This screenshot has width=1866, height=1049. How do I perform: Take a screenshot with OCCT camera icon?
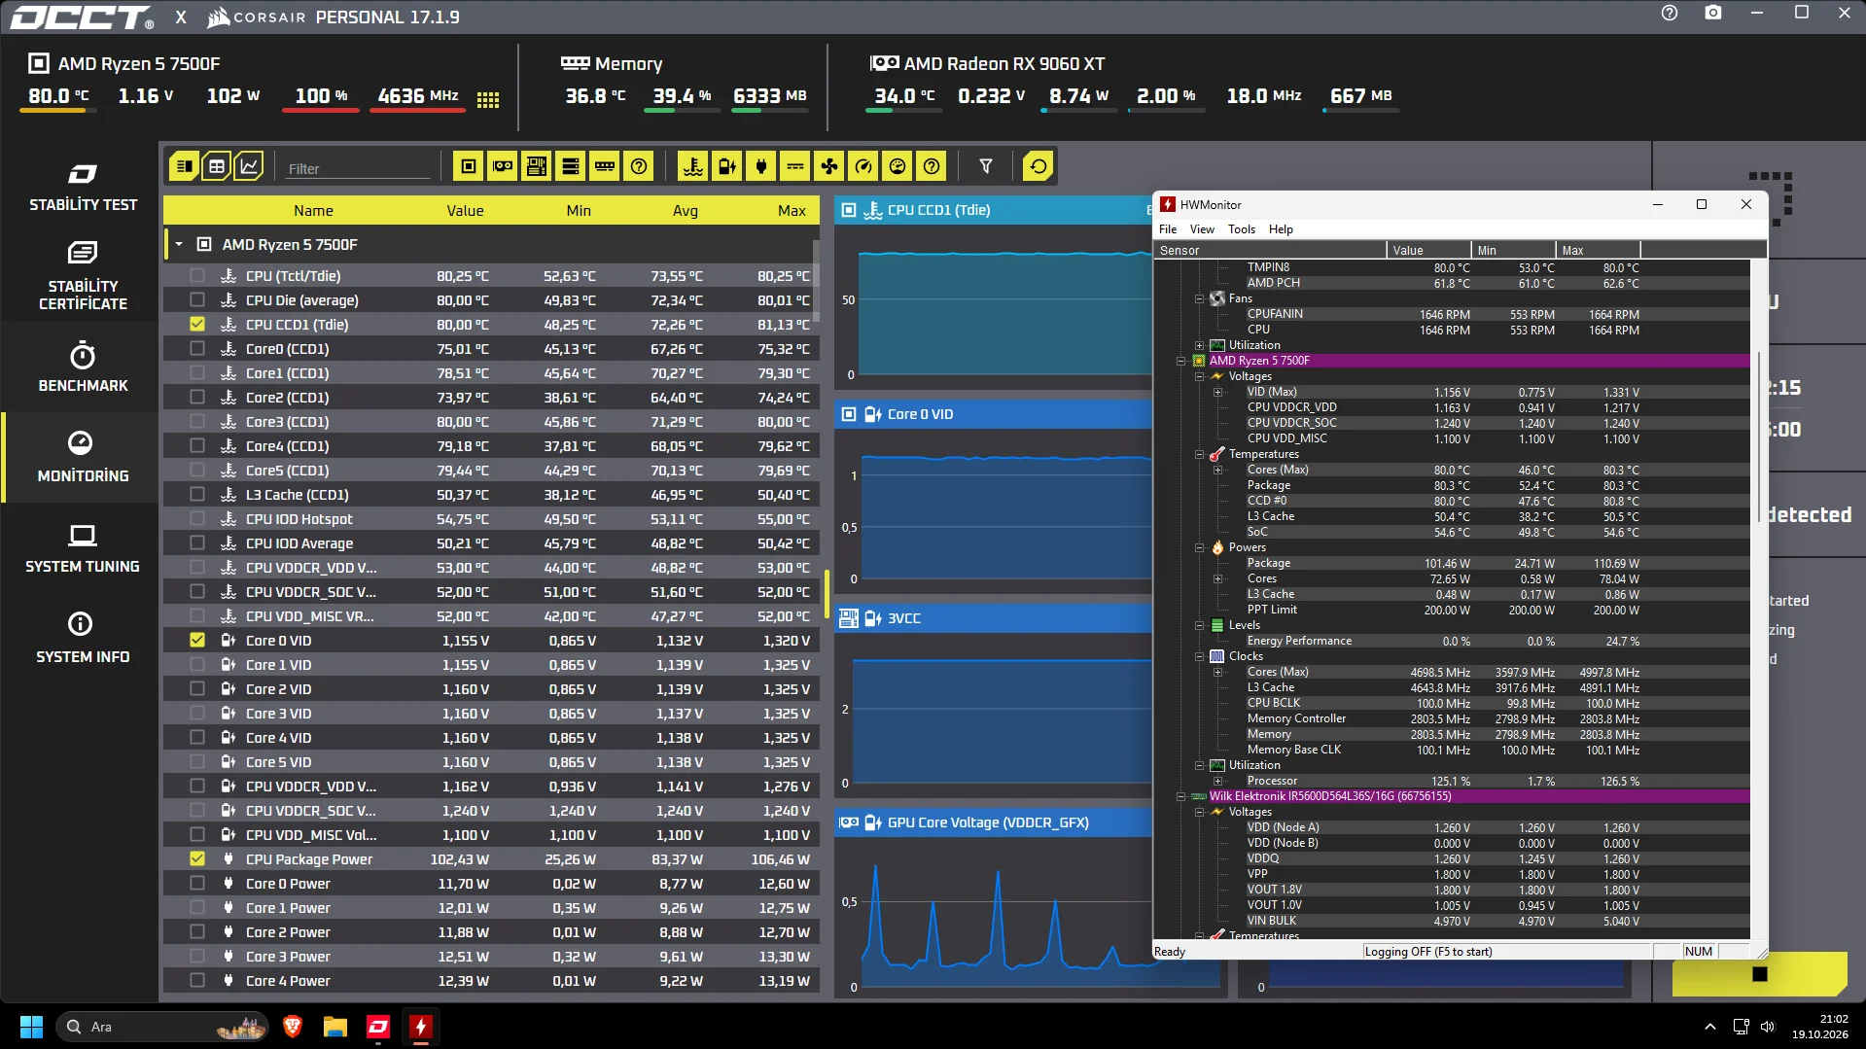click(1713, 14)
